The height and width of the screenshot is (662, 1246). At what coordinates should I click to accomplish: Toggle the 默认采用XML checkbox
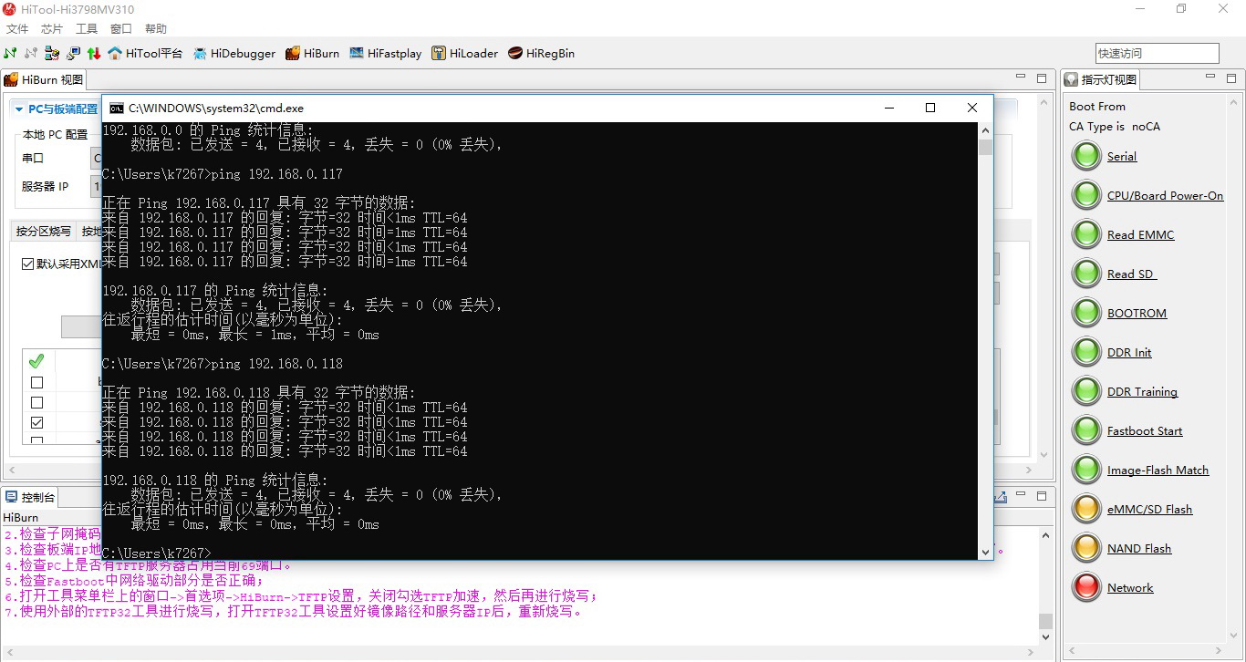(28, 264)
